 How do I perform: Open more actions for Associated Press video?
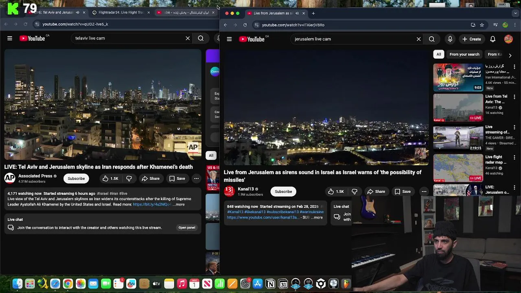click(196, 179)
